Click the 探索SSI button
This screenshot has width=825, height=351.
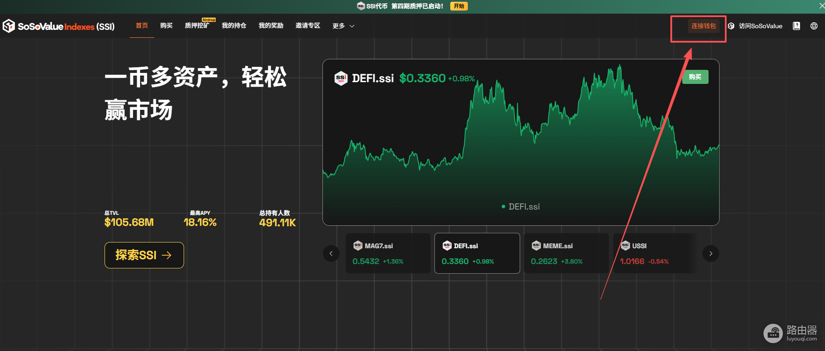coord(144,255)
